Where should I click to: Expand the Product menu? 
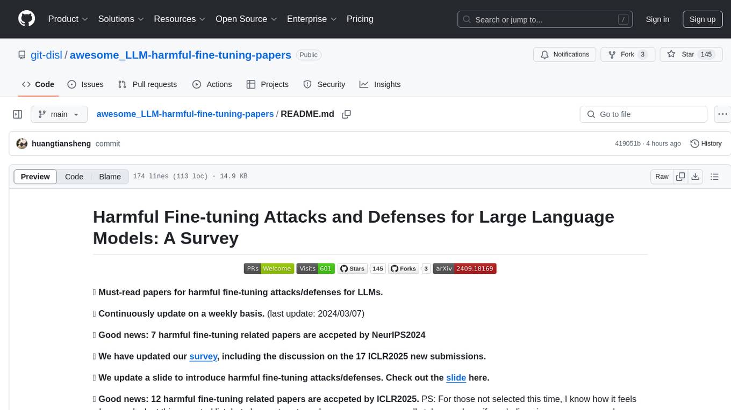click(68, 19)
